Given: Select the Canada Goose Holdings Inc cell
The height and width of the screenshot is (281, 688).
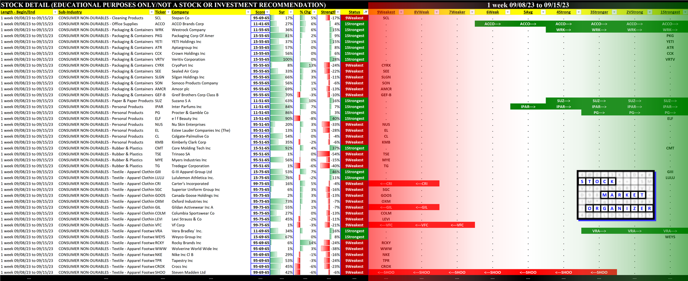Looking at the screenshot, I should click(x=211, y=195).
